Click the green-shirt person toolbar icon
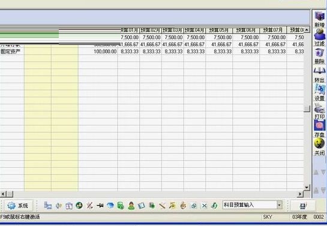 (131, 206)
